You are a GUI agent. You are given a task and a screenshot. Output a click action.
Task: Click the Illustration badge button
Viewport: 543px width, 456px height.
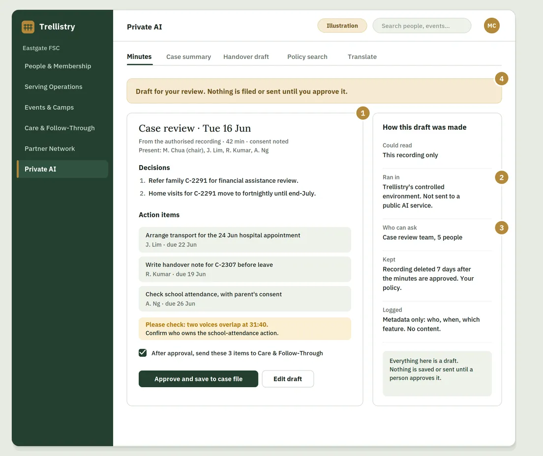342,26
